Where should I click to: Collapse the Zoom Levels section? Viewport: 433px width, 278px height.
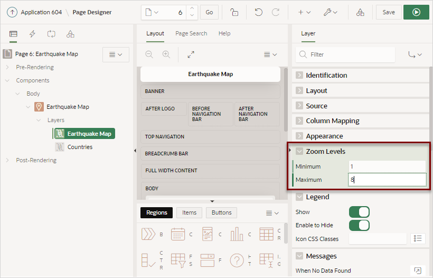pos(299,151)
